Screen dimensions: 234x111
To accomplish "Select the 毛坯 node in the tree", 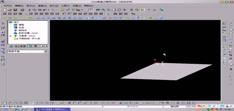I will click(21, 27).
